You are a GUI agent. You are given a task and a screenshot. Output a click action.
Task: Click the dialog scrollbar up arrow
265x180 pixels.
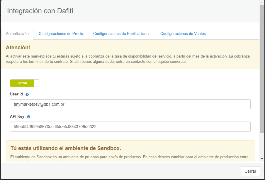pyautogui.click(x=262, y=3)
